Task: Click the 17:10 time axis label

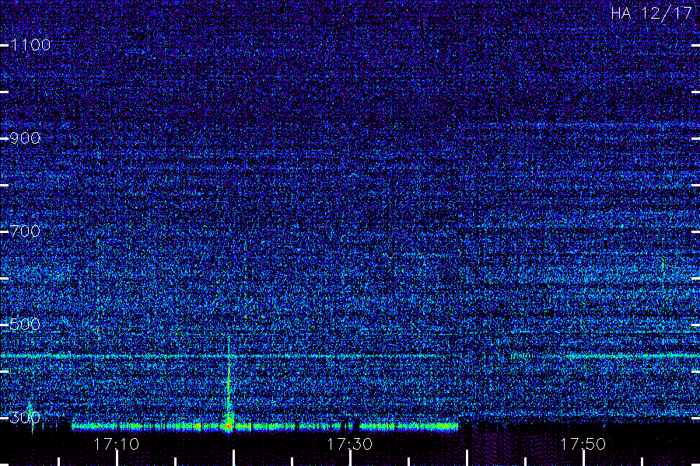Action: coord(117,444)
